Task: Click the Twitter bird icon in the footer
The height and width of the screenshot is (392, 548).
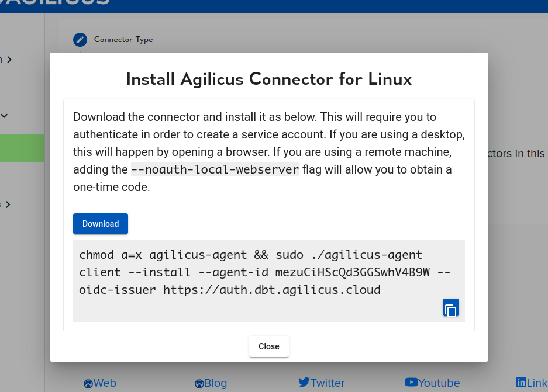Action: [304, 383]
